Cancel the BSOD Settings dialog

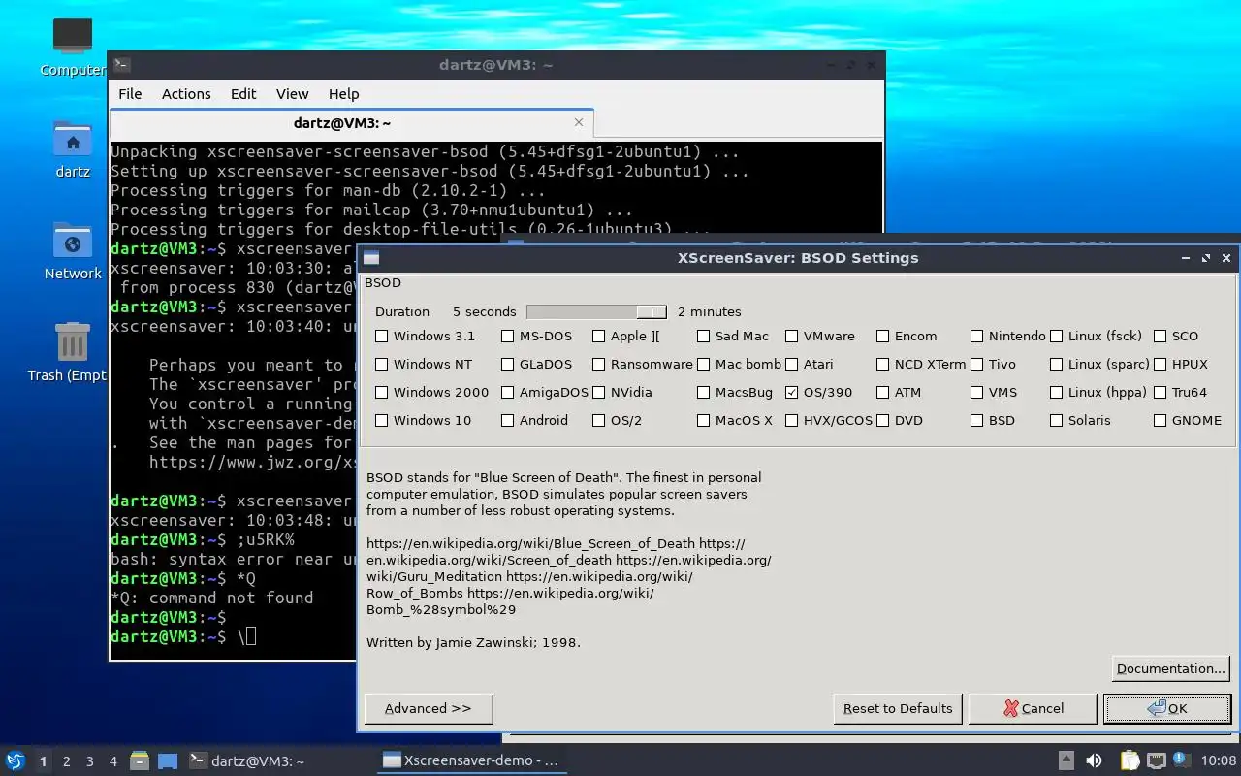tap(1033, 708)
